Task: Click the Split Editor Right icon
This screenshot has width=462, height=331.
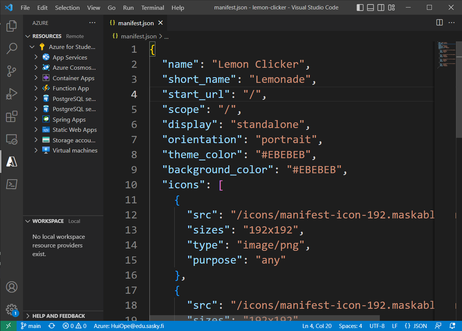Action: tap(439, 23)
